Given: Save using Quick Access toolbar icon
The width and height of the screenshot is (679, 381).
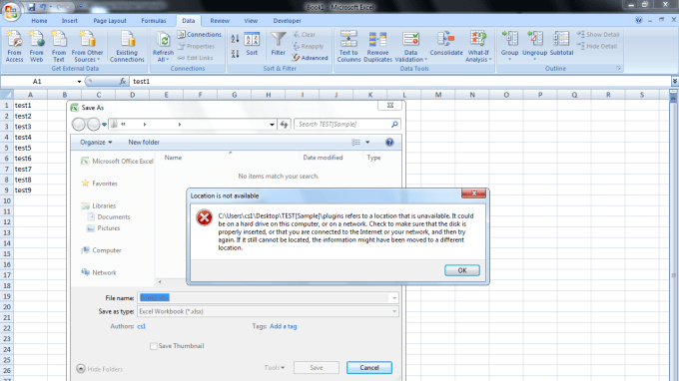Looking at the screenshot, I should coord(31,7).
